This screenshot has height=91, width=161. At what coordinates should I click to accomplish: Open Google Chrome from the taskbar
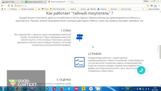[x=18, y=89]
